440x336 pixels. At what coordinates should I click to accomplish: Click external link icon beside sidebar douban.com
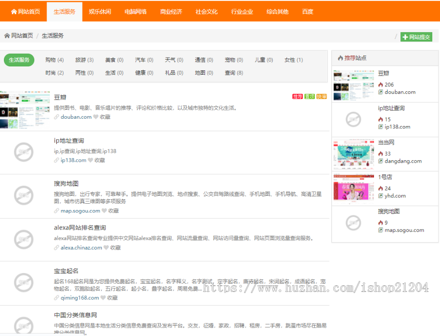pos(380,92)
